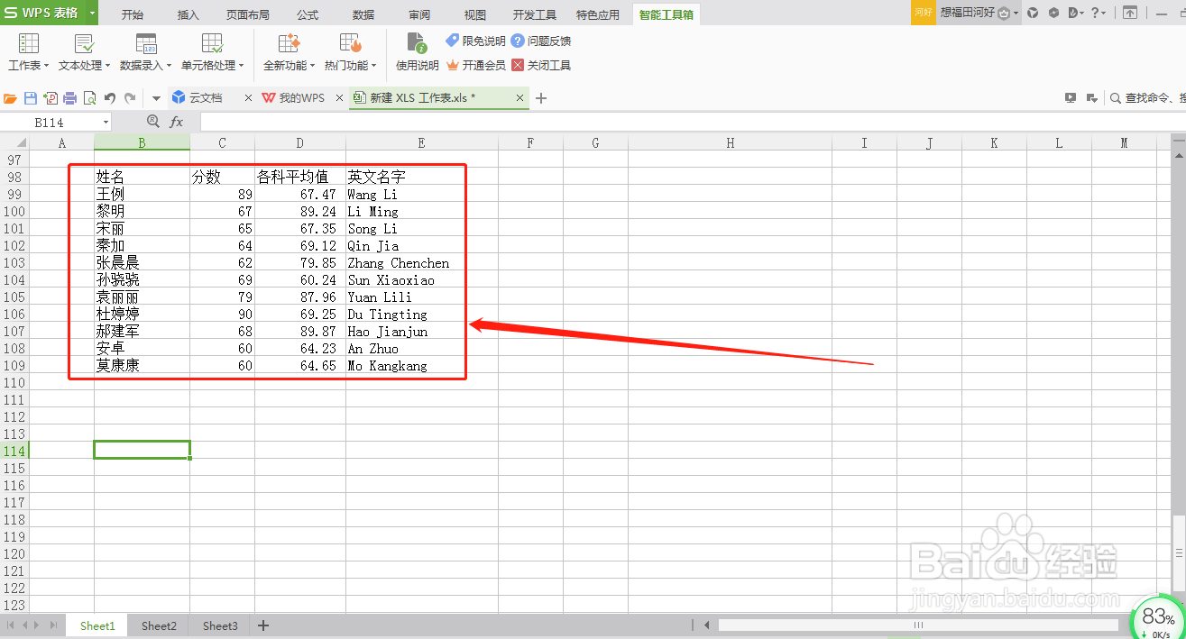The width and height of the screenshot is (1186, 639).
Task: Click the Name Box showing B114
Action: [x=50, y=122]
